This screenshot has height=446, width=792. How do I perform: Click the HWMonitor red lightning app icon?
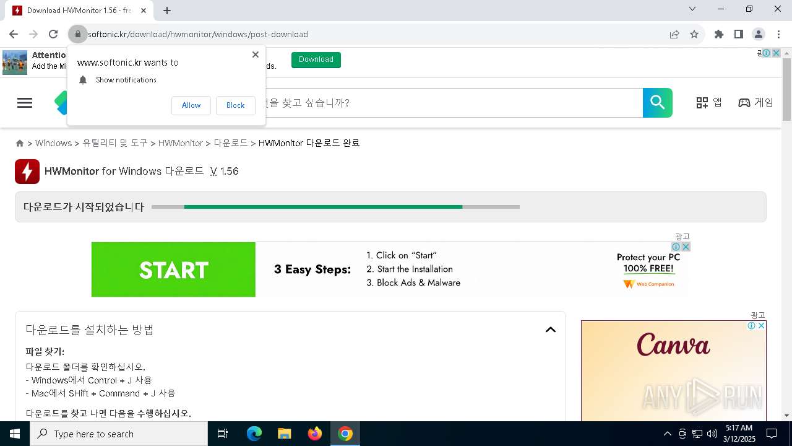point(27,172)
